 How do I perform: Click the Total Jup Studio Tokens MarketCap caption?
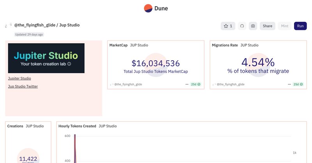(156, 72)
